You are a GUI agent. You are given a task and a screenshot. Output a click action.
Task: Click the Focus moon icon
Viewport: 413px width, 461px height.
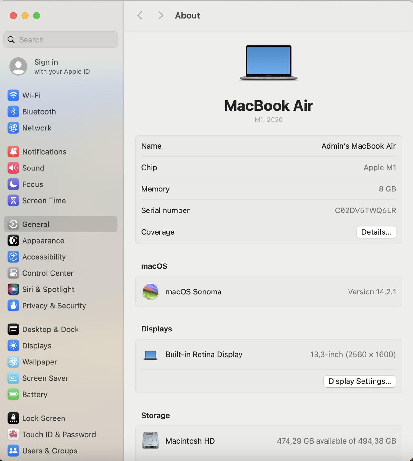point(13,184)
